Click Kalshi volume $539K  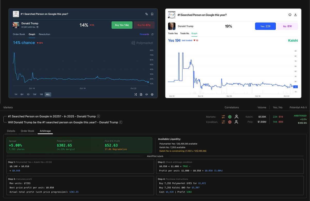point(262,117)
